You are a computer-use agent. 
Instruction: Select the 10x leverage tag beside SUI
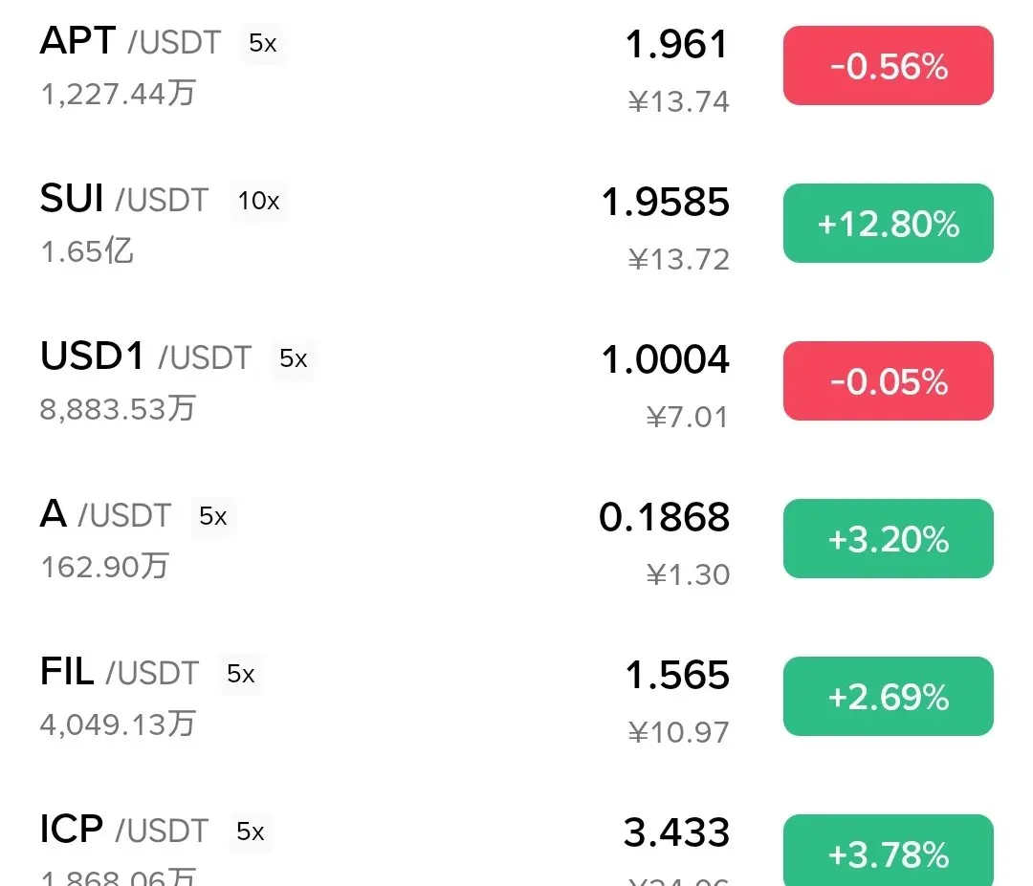click(259, 201)
